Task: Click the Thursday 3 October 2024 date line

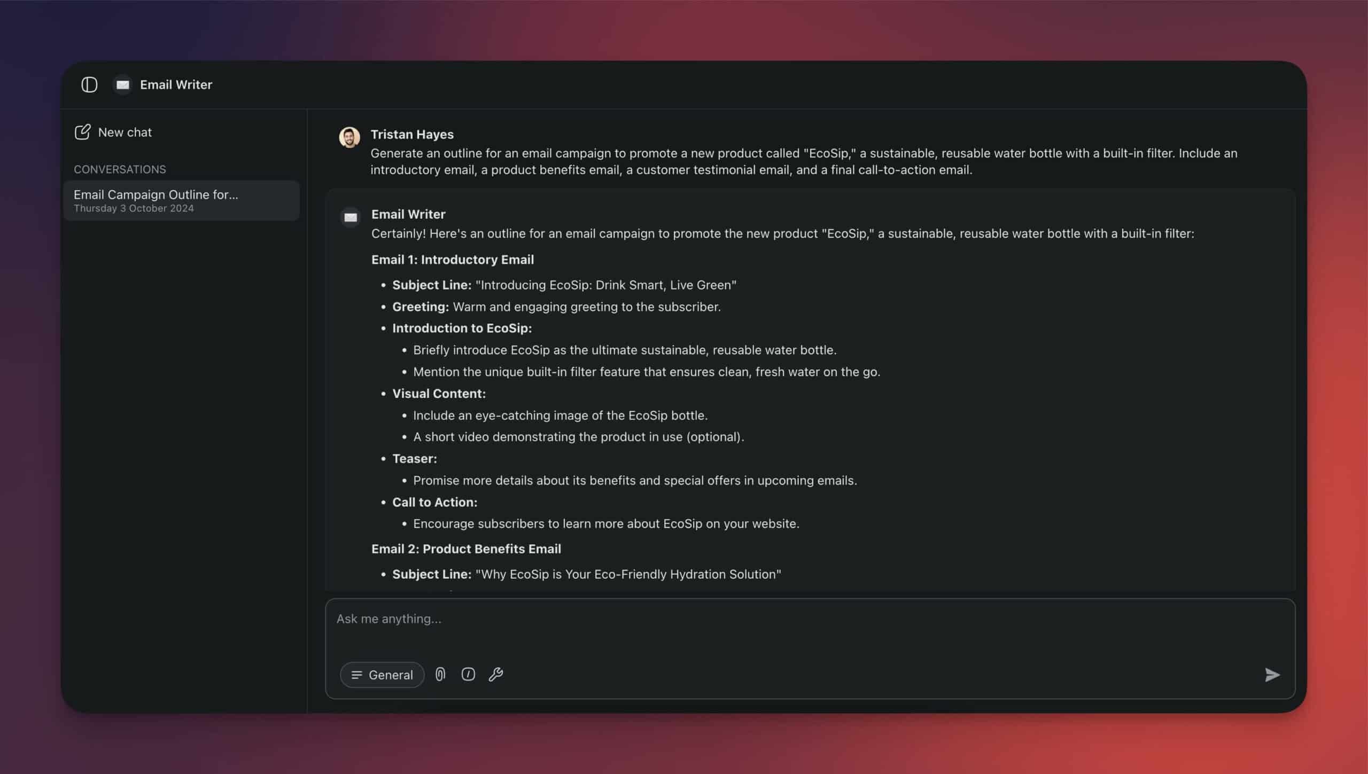Action: coord(134,208)
